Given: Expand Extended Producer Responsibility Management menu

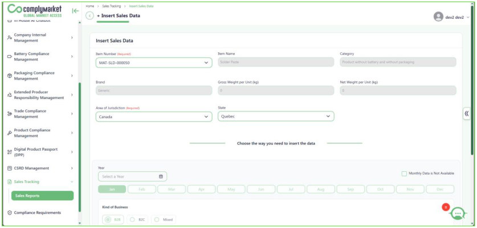Looking at the screenshot, I should (72, 95).
